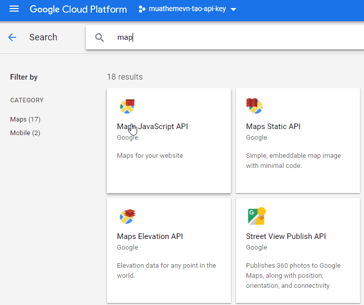Filter results by Mobile (2) category

coord(25,133)
